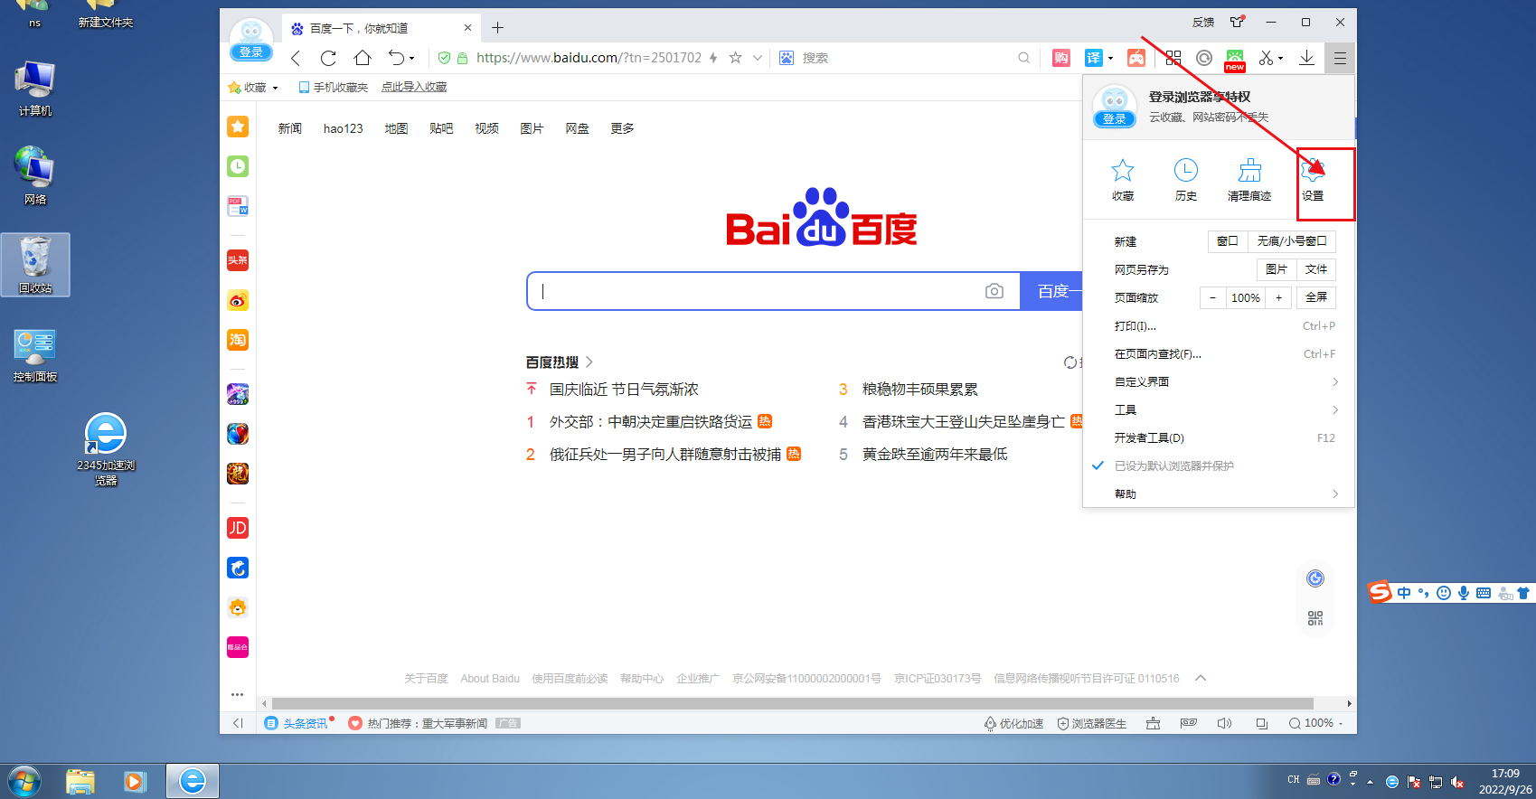Expand the Baidu footer up-chevron

(x=1201, y=678)
